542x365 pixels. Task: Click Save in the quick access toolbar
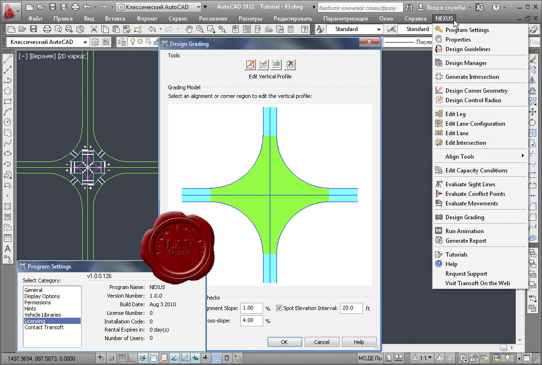(52, 7)
